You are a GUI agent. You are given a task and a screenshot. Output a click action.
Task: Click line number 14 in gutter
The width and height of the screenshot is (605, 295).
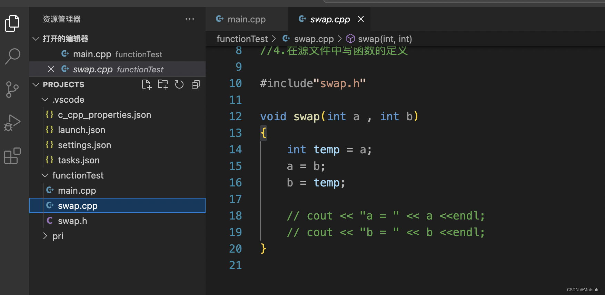(236, 150)
